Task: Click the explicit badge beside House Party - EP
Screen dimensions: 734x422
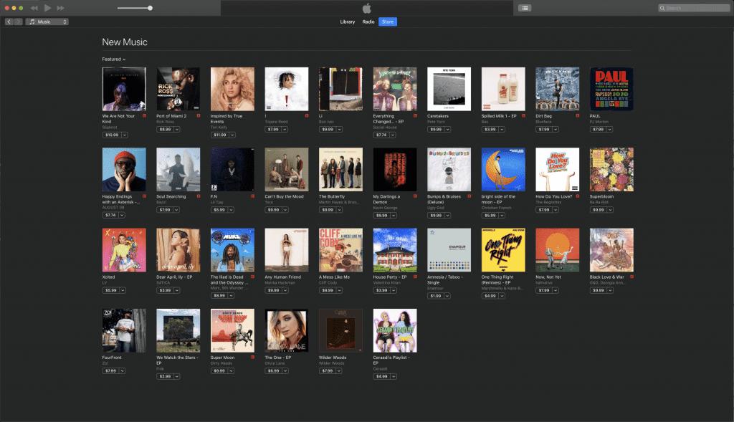Action: (x=415, y=277)
